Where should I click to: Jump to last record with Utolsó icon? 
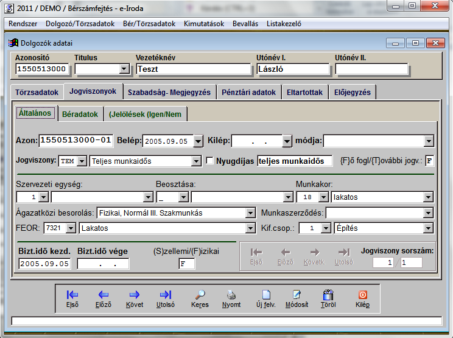pyautogui.click(x=165, y=297)
